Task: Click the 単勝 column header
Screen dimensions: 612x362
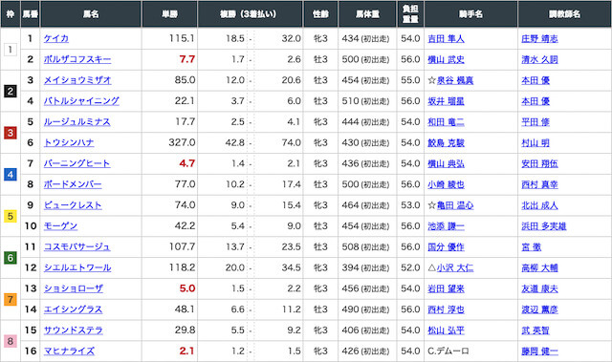Action: tap(170, 14)
